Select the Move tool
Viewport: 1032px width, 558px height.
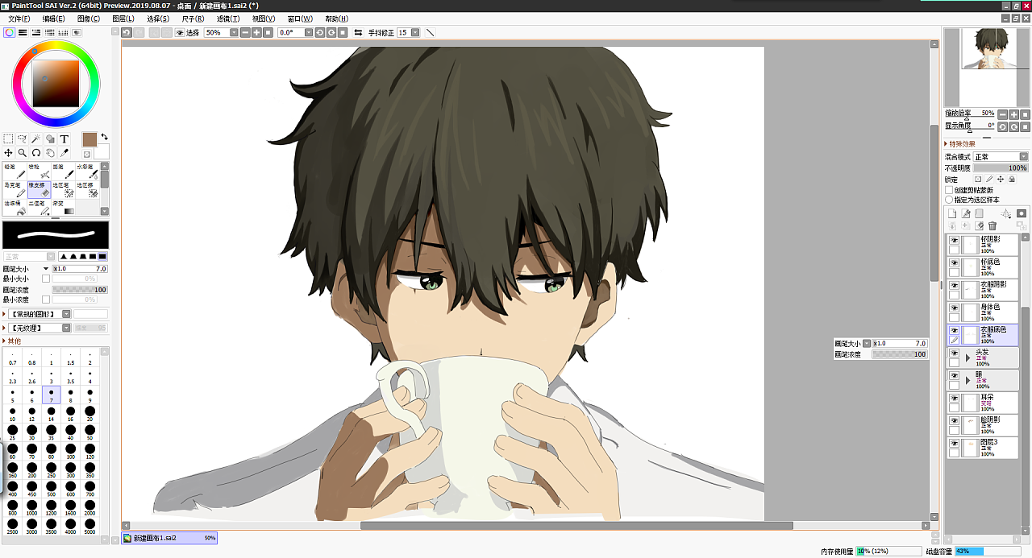(x=8, y=152)
